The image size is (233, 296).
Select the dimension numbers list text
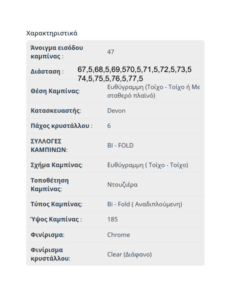[134, 74]
